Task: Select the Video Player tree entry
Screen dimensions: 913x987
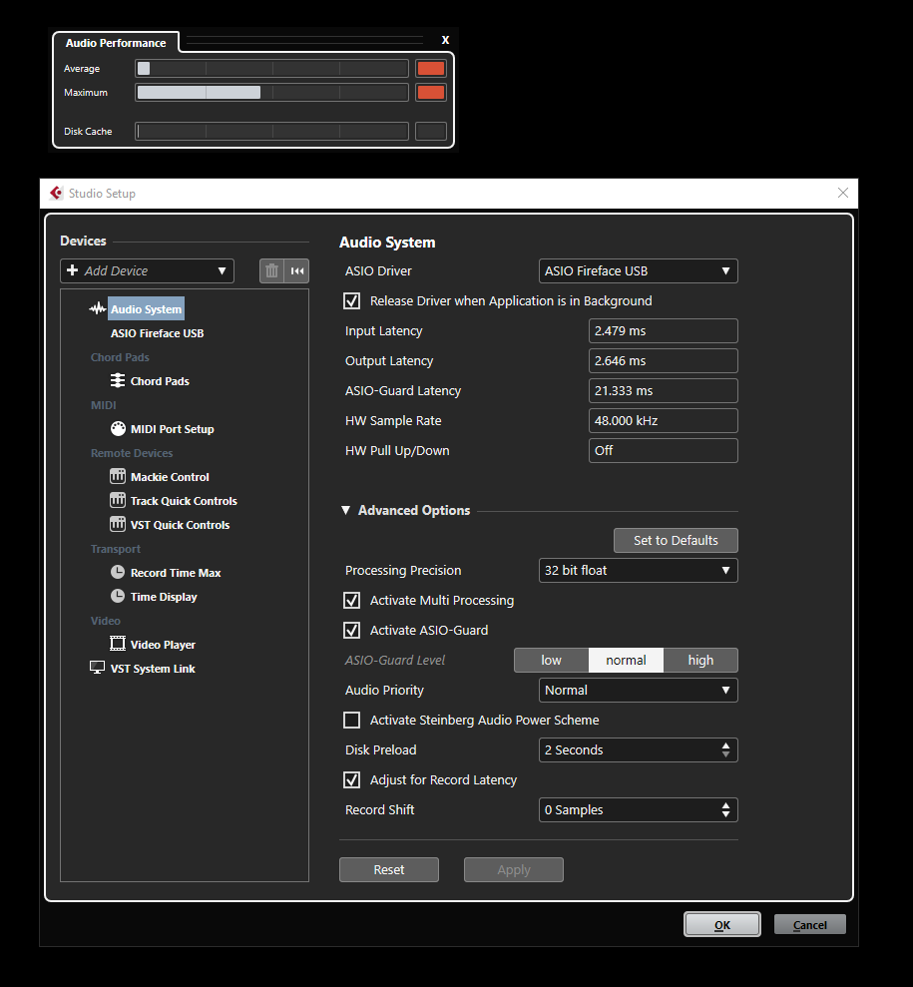Action: point(163,644)
